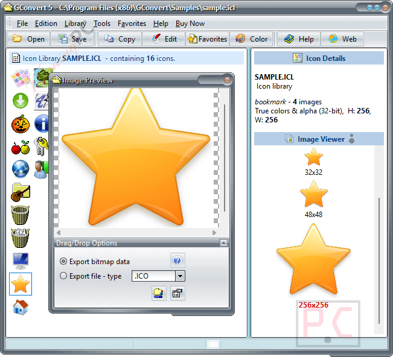
Task: Open the Help menu
Action: (x=161, y=24)
